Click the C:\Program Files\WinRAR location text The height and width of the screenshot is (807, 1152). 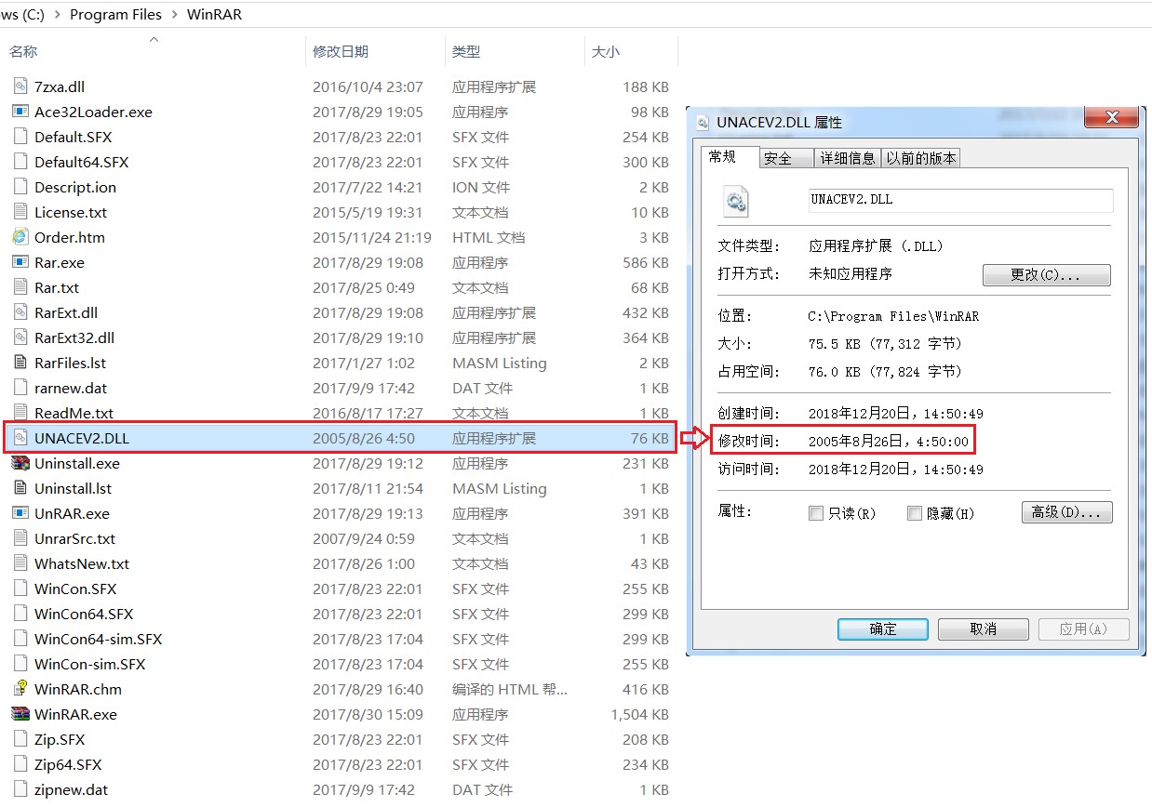click(x=893, y=316)
